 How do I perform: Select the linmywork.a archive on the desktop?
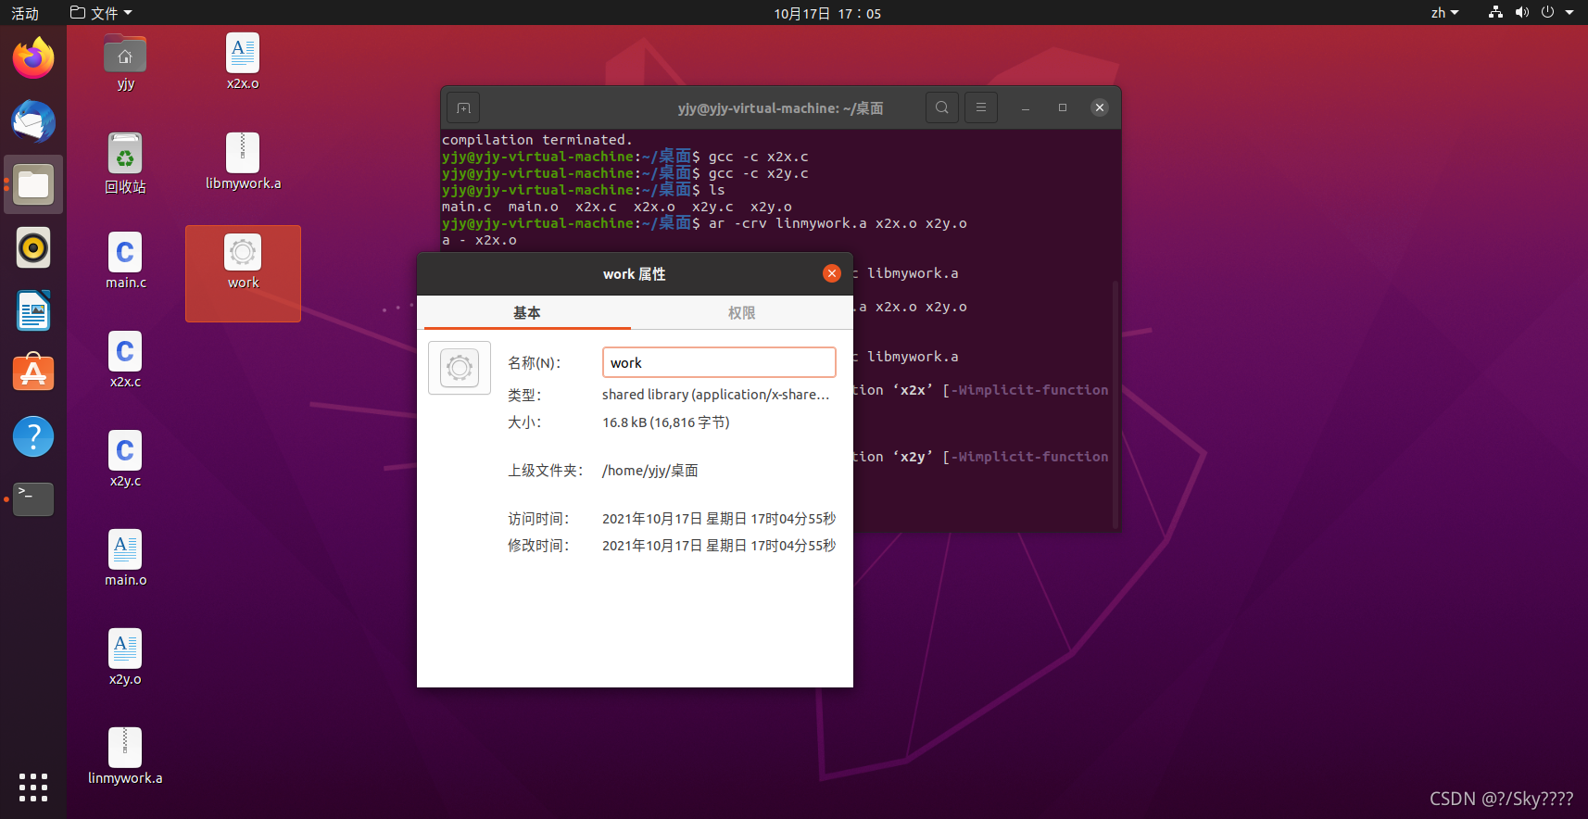(125, 757)
